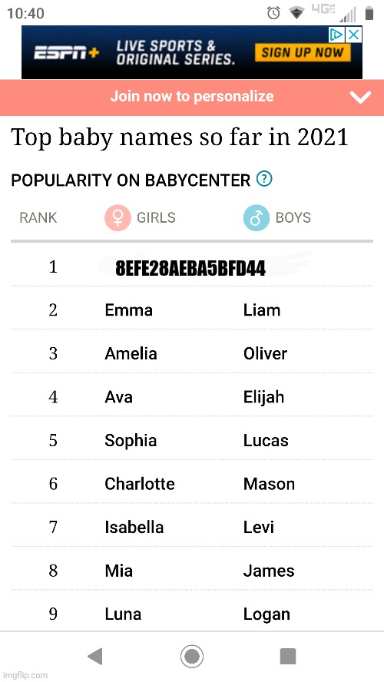
Task: Close the ESPN+ ad with X
Action: point(353,35)
